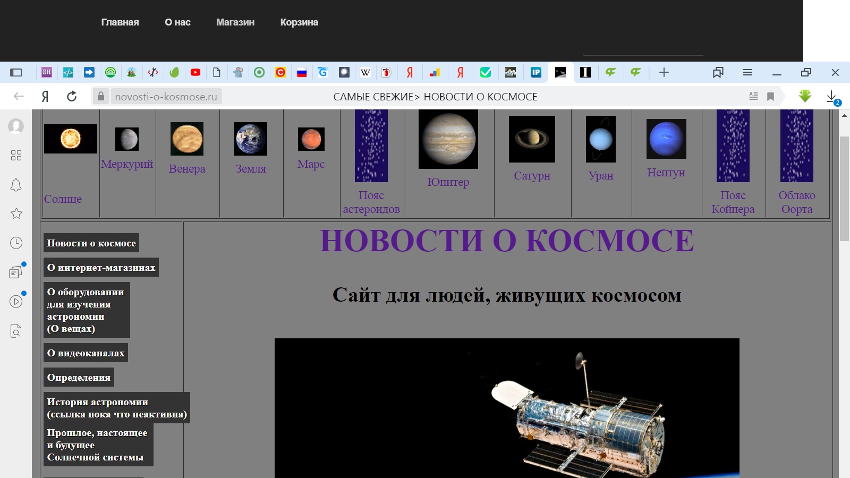Open the "О видеоканалах" section
The height and width of the screenshot is (478, 850).
(x=86, y=353)
